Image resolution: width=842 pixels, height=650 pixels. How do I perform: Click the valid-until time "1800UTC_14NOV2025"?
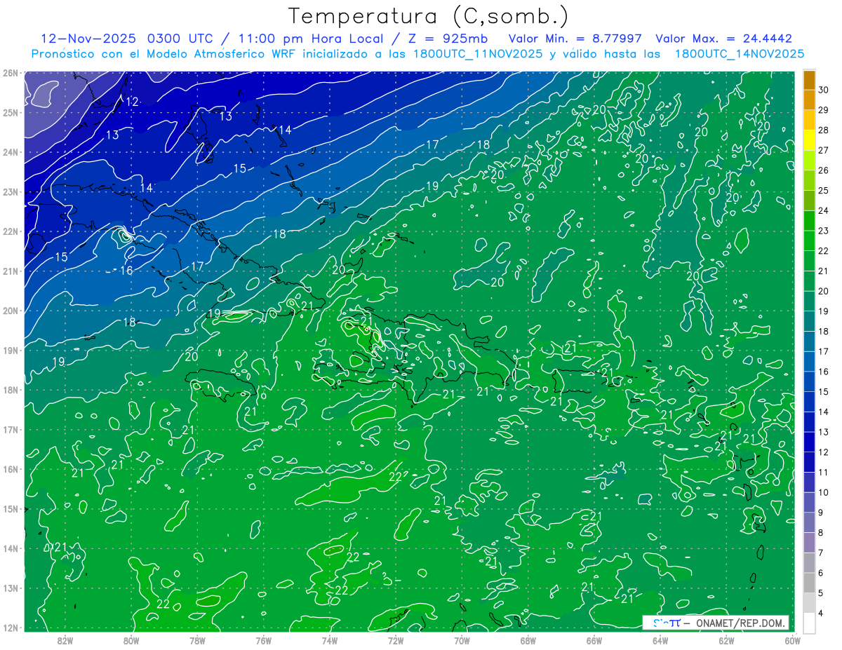click(740, 54)
